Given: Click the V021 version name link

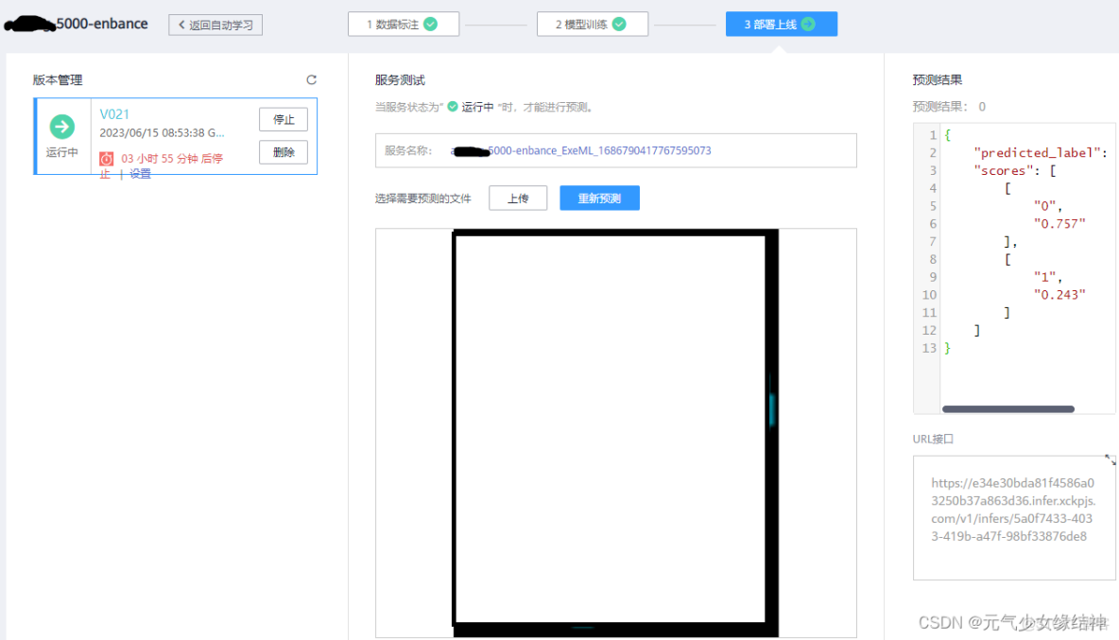Looking at the screenshot, I should click(114, 113).
